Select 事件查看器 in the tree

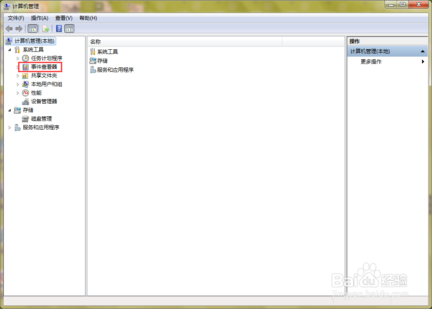[x=44, y=67]
